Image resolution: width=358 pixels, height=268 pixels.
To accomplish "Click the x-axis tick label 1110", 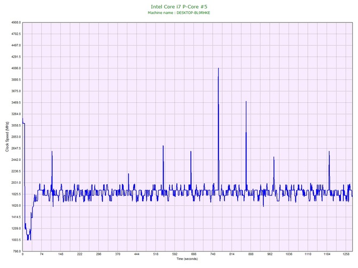I will [x=308, y=254].
